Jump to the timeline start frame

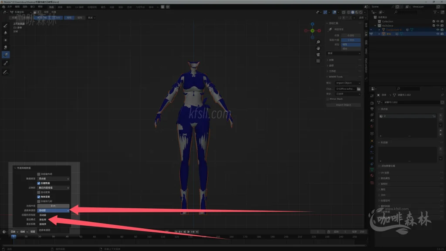[176, 232]
